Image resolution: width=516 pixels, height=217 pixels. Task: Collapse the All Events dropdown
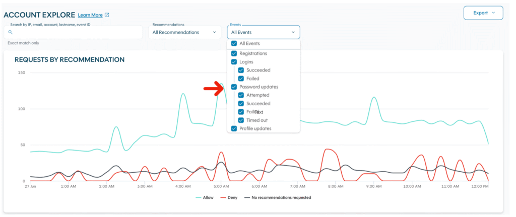pyautogui.click(x=263, y=32)
